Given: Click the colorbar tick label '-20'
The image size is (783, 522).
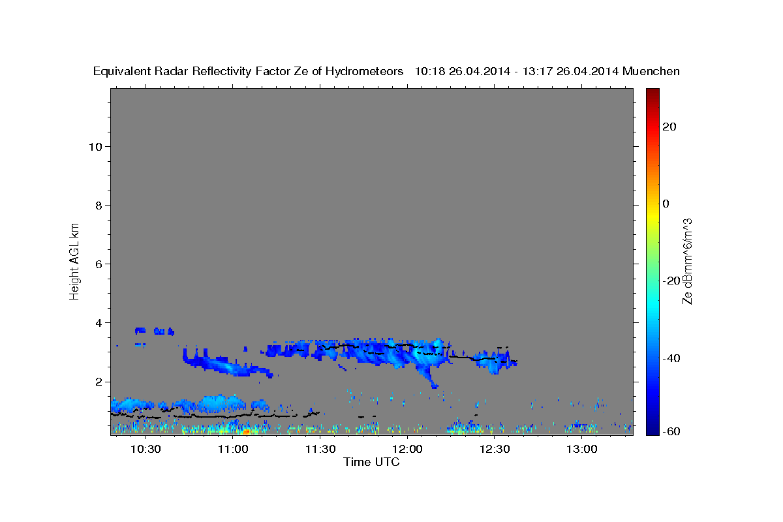Looking at the screenshot, I should 671,281.
